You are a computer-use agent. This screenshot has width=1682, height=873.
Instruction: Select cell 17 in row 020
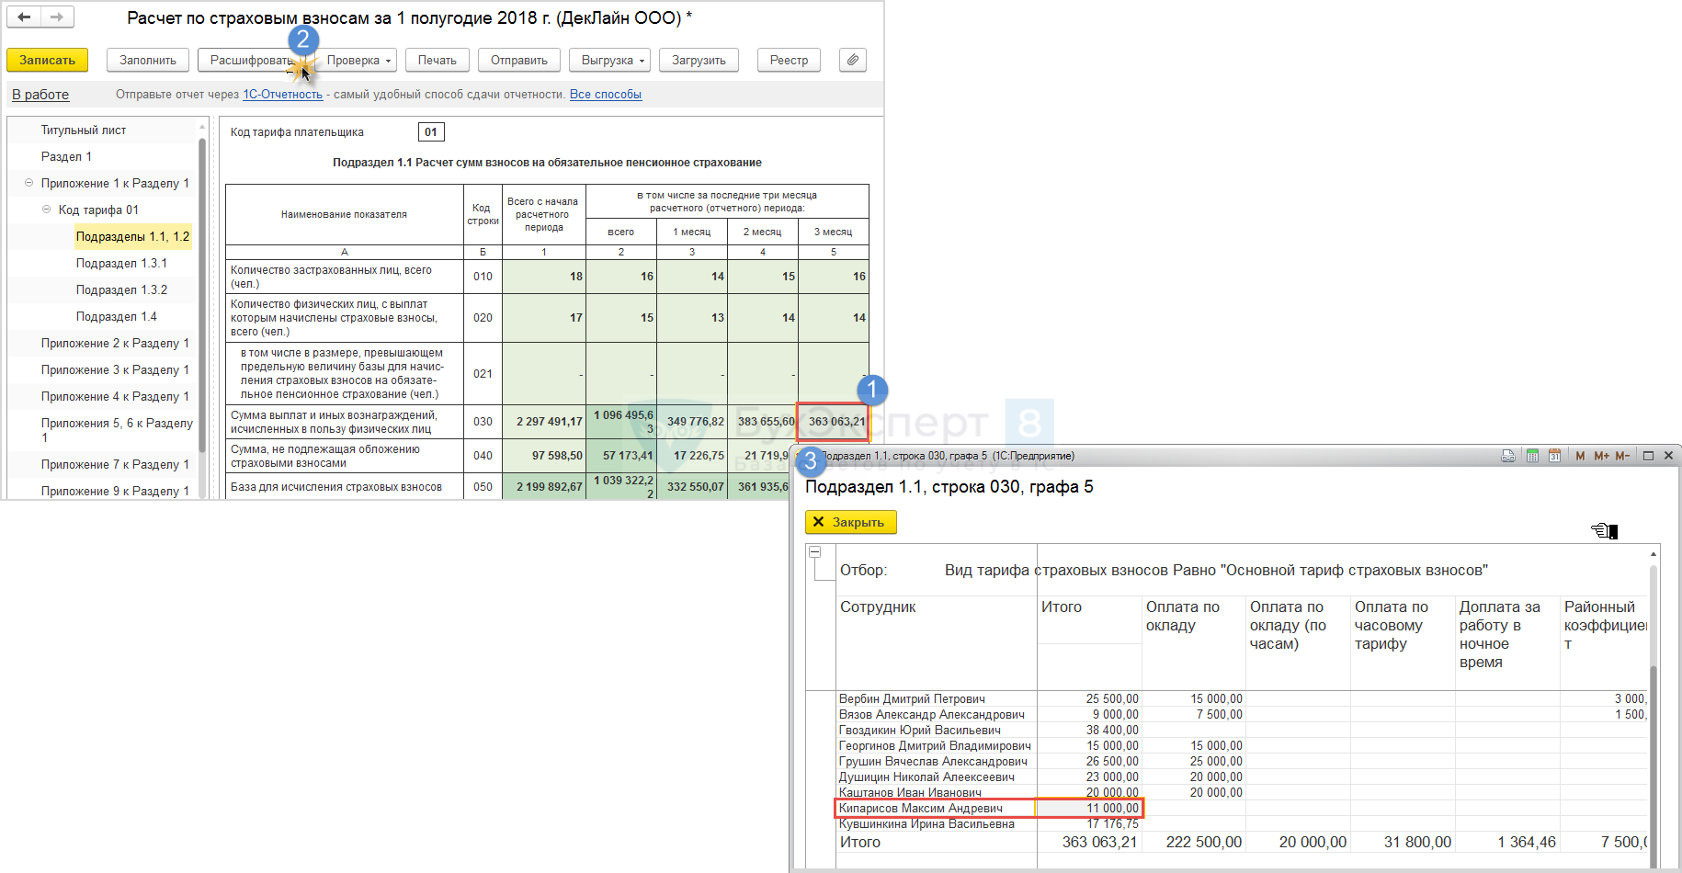(x=544, y=318)
